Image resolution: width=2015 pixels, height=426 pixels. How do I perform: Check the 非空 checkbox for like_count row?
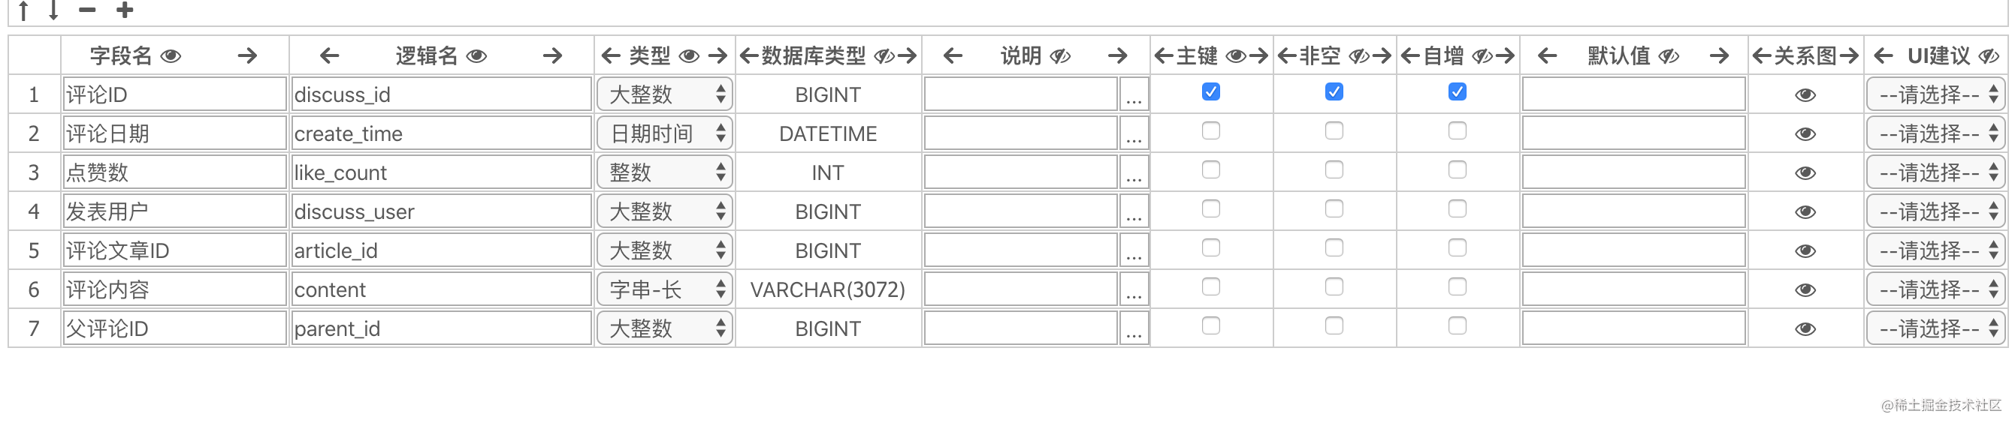tap(1334, 170)
